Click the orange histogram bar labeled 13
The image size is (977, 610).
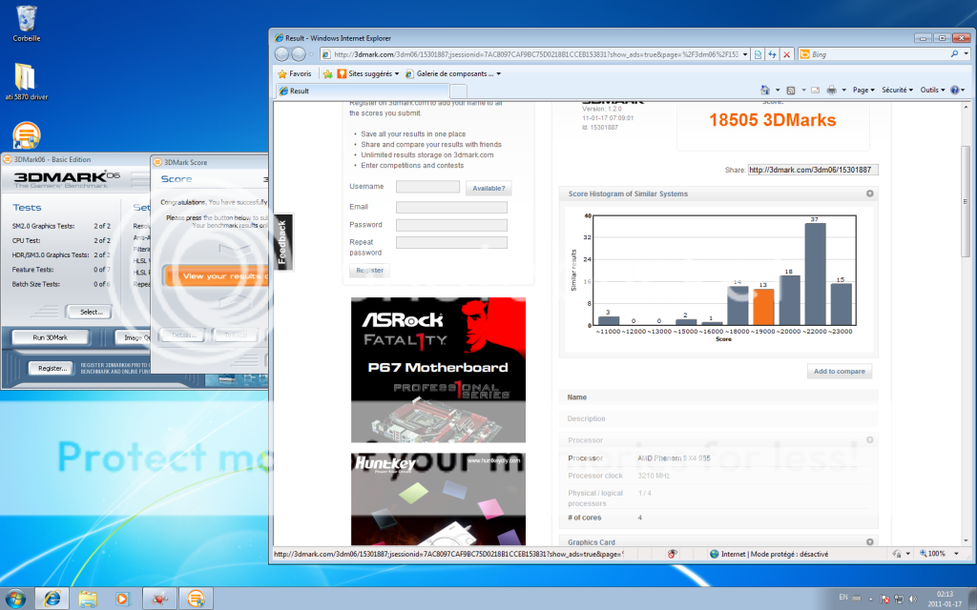click(762, 307)
